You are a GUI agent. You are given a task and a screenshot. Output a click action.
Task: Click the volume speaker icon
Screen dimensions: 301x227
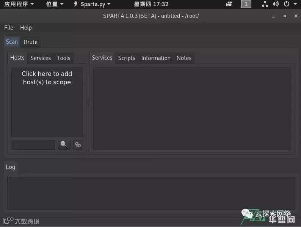276,4
